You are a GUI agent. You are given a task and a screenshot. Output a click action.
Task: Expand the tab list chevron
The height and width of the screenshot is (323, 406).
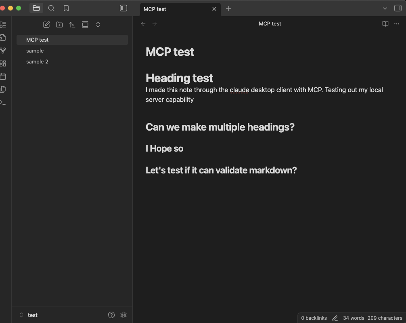coord(385,8)
